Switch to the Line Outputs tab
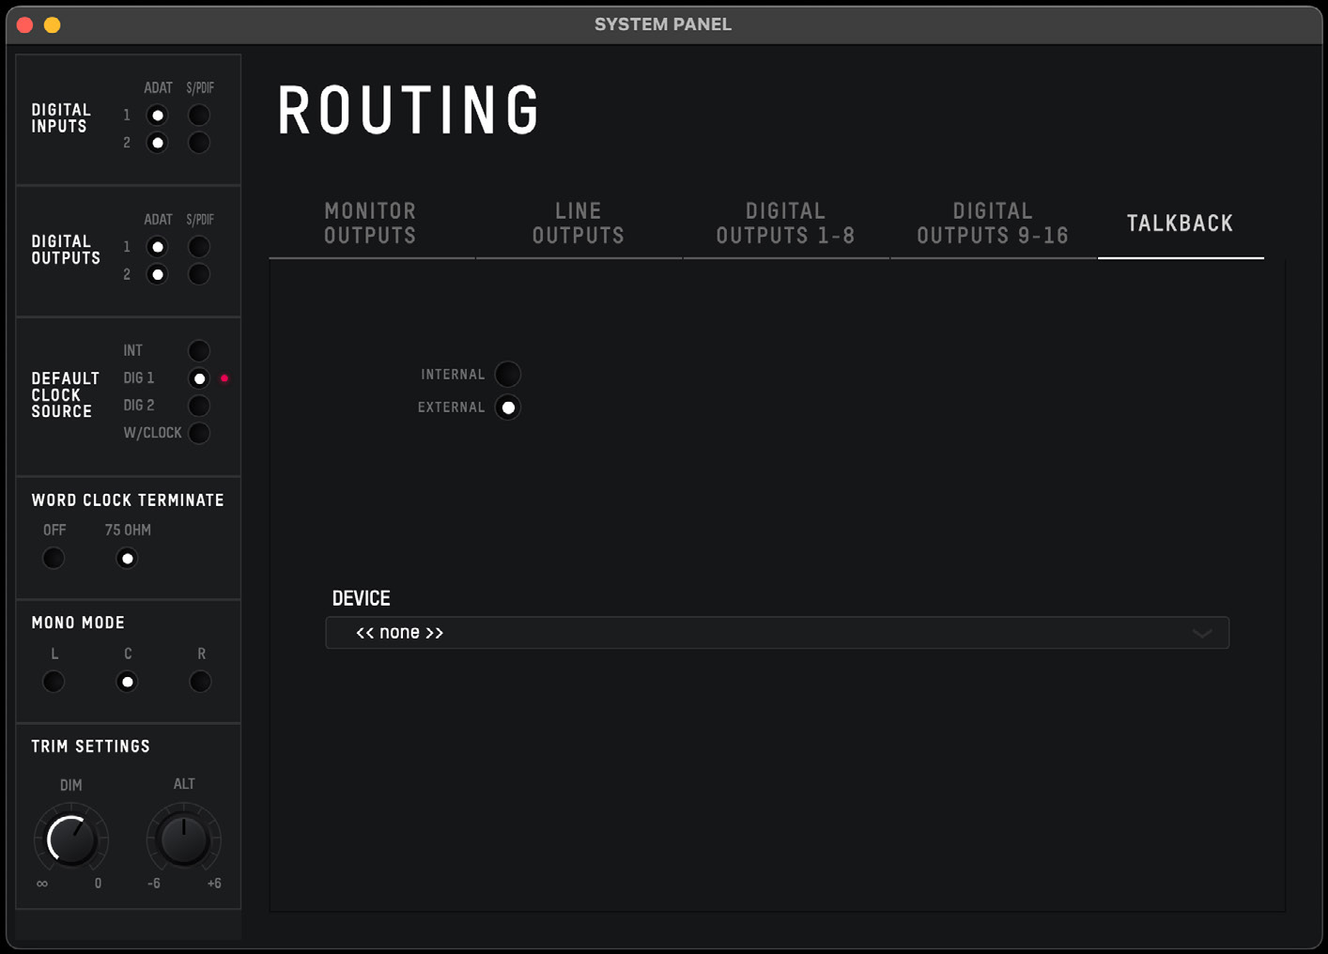The width and height of the screenshot is (1328, 954). click(x=579, y=223)
